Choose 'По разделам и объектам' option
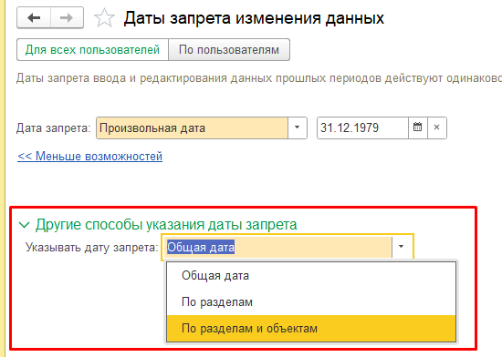 (311, 328)
